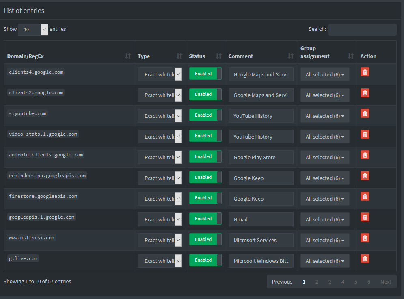Delete the googleapis.l.google.com entry
This screenshot has height=299, width=404.
365,217
